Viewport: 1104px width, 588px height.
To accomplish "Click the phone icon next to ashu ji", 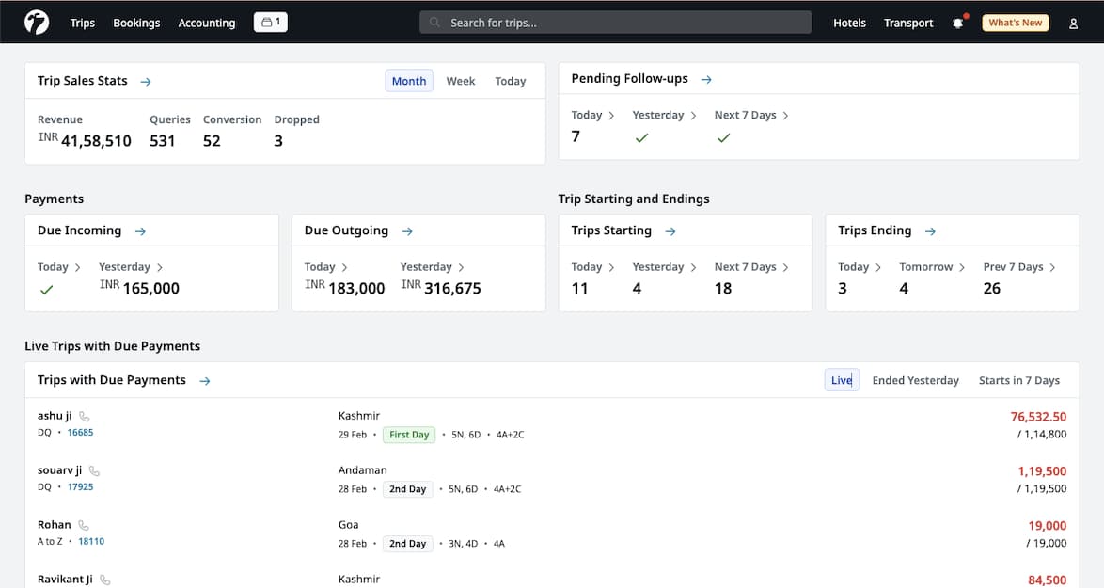I will 83,414.
